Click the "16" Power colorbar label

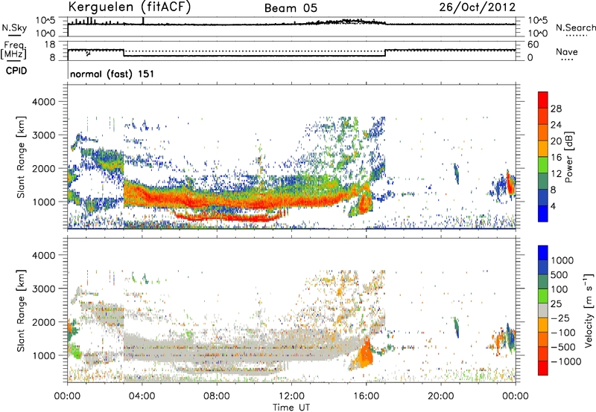(x=556, y=158)
